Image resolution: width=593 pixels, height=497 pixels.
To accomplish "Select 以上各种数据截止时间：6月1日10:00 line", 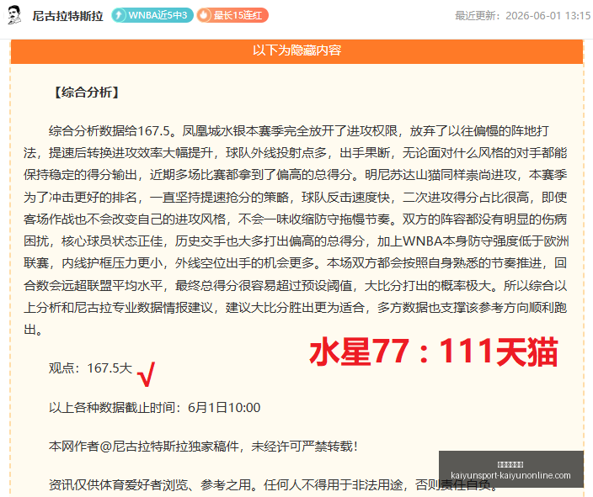I will coord(155,408).
